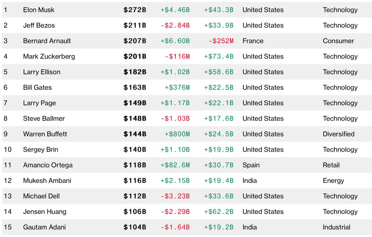Click the Industrial industry label

pyautogui.click(x=337, y=227)
